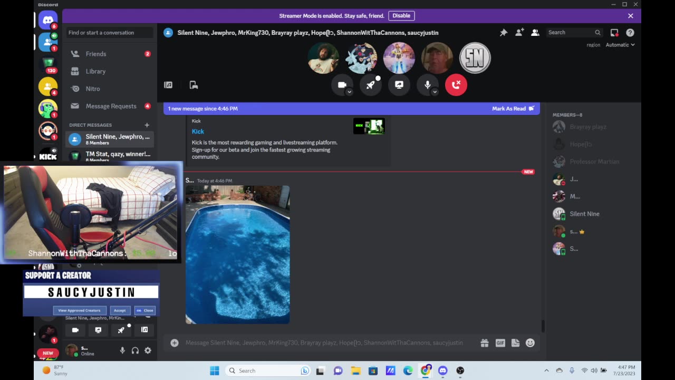Click Mark As Read on new message bar
675x380 pixels.
(x=513, y=109)
